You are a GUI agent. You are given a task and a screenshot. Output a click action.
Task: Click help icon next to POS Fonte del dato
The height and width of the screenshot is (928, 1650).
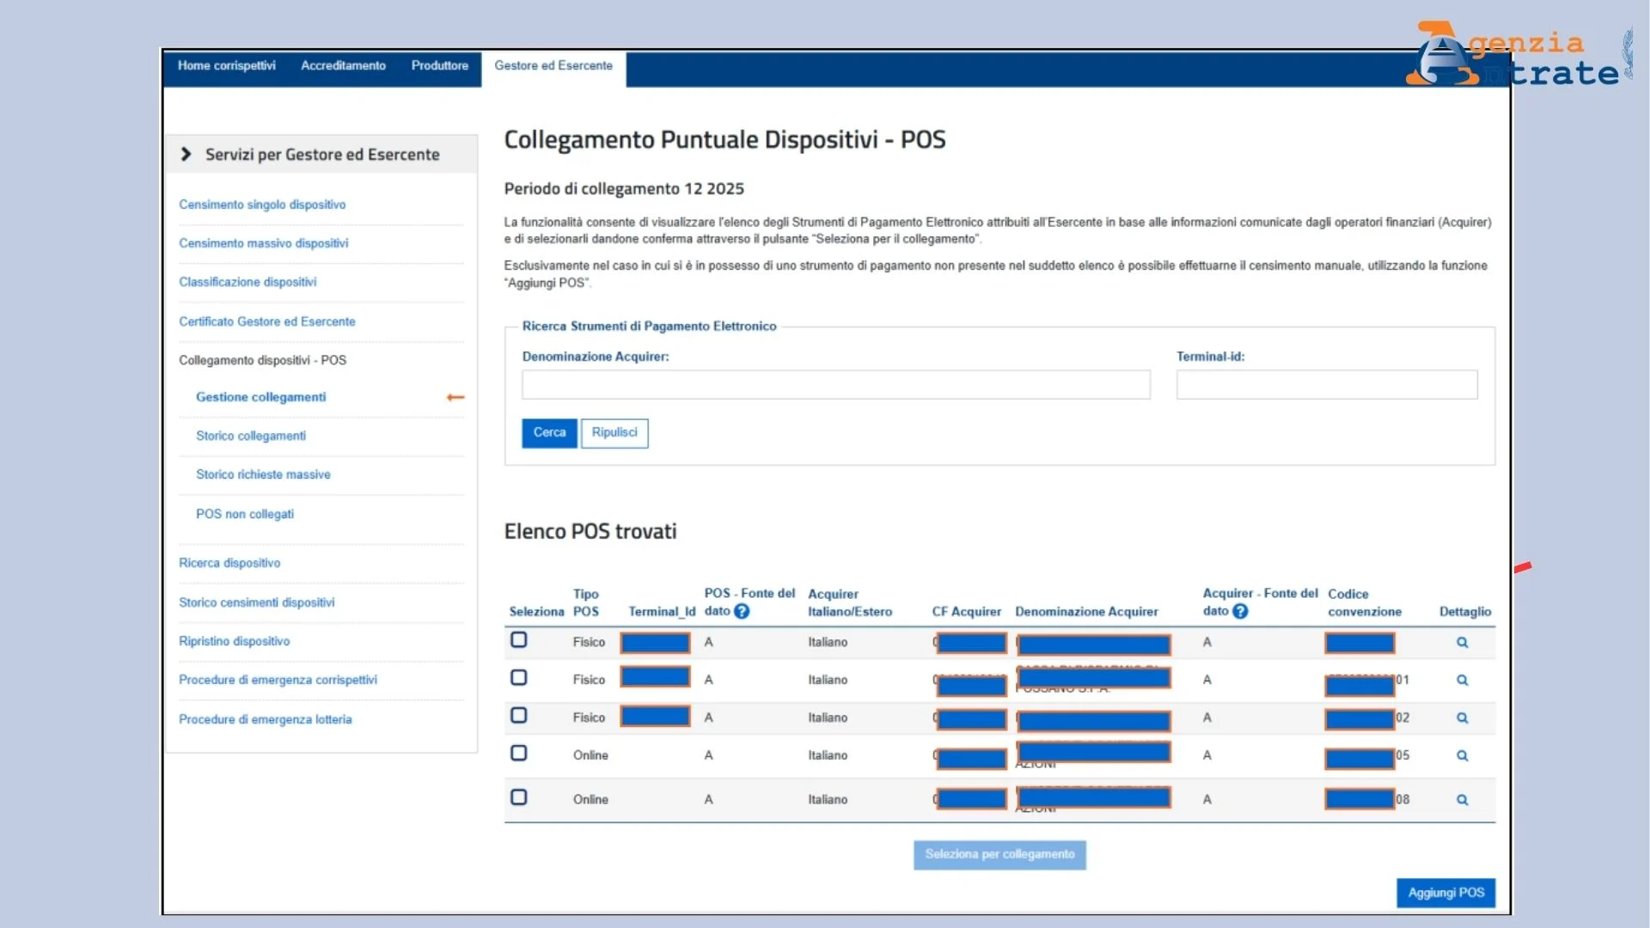742,612
